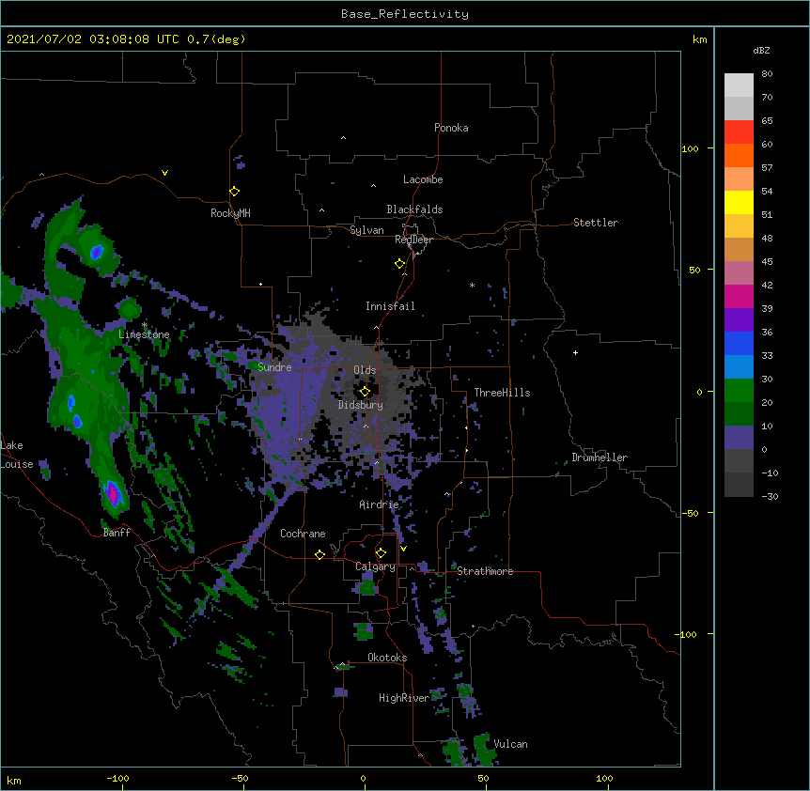
Task: Click the Okotoks label
Action: coord(387,658)
